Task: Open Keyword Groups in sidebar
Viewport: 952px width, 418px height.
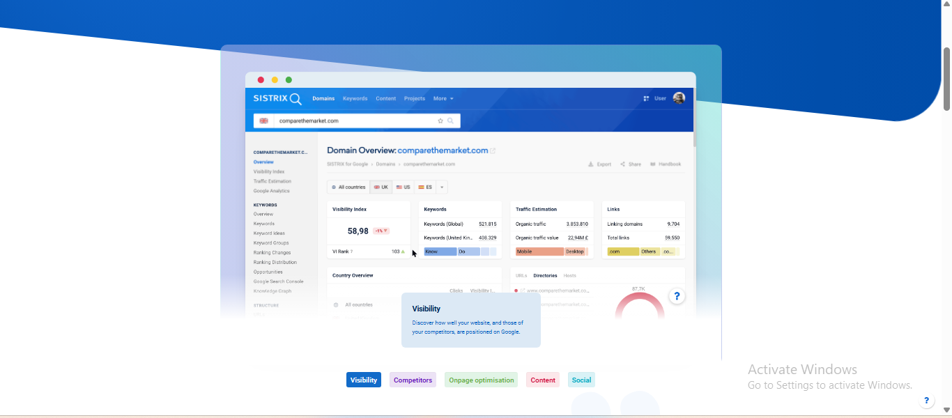Action: [271, 243]
